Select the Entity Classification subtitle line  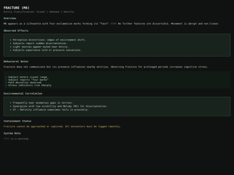coord(39,12)
